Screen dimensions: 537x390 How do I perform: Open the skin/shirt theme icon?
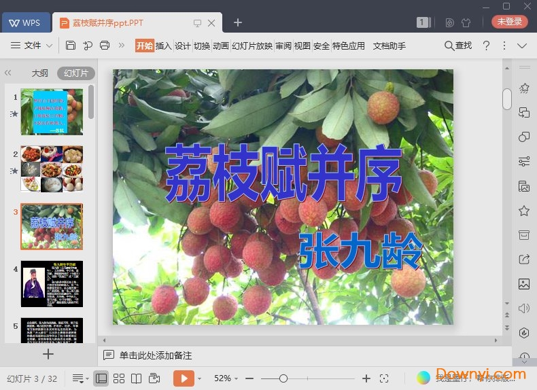coord(466,22)
